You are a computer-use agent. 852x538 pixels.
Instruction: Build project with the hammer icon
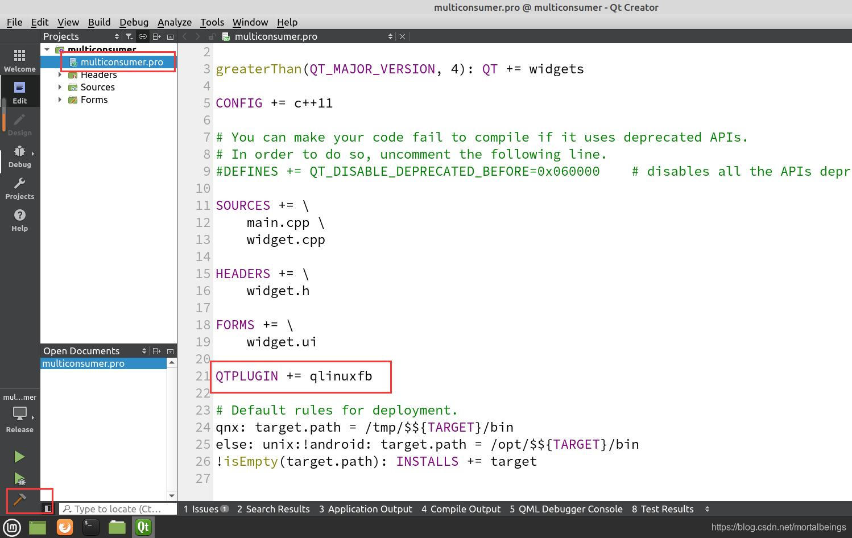tap(19, 499)
